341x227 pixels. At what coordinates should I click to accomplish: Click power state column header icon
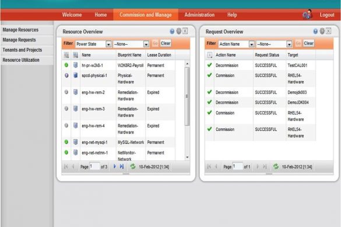coord(66,55)
